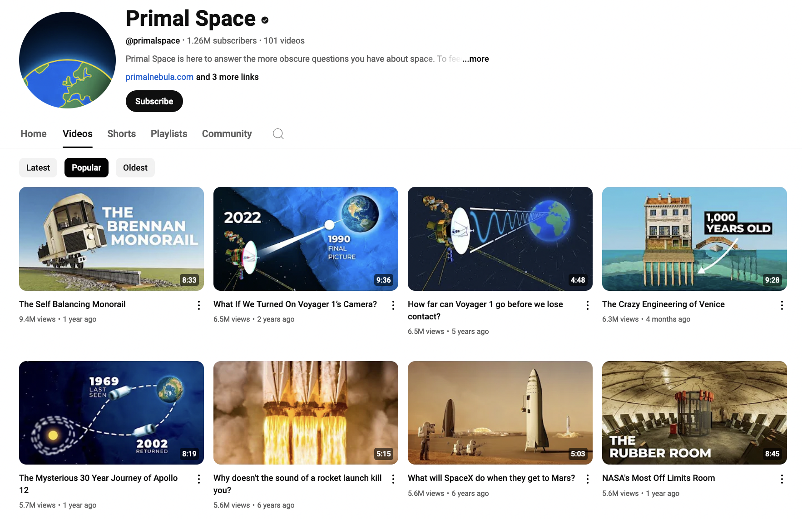The width and height of the screenshot is (802, 519).
Task: Open the Shorts tab
Action: click(x=122, y=134)
